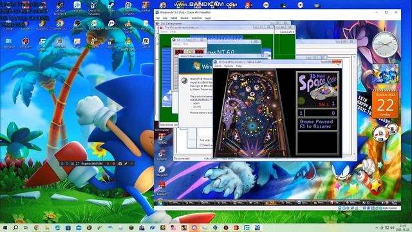Open Oracle VM VirtualBox desktop shortcut
The width and height of the screenshot is (412, 232).
pyautogui.click(x=94, y=8)
